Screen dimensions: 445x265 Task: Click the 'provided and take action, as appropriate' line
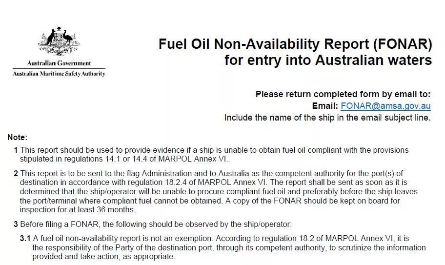(103, 257)
